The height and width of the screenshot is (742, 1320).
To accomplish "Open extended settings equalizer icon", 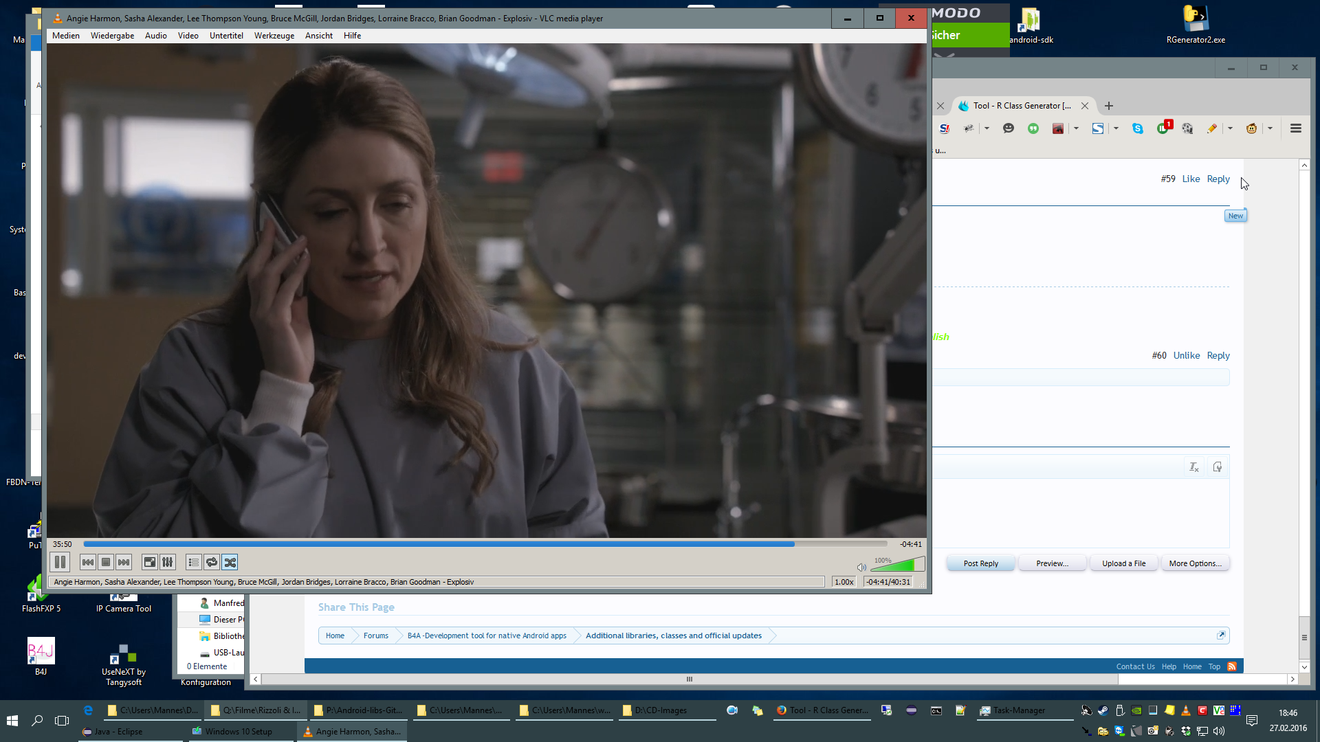I will [x=168, y=562].
